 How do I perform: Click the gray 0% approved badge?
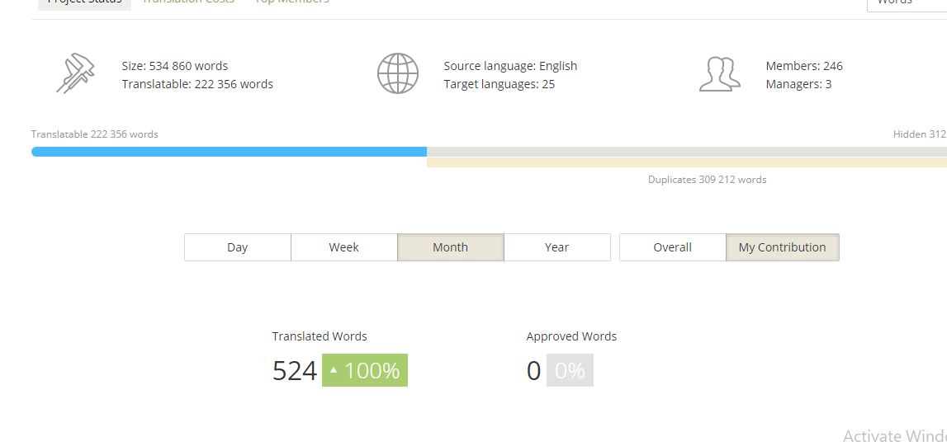[570, 371]
